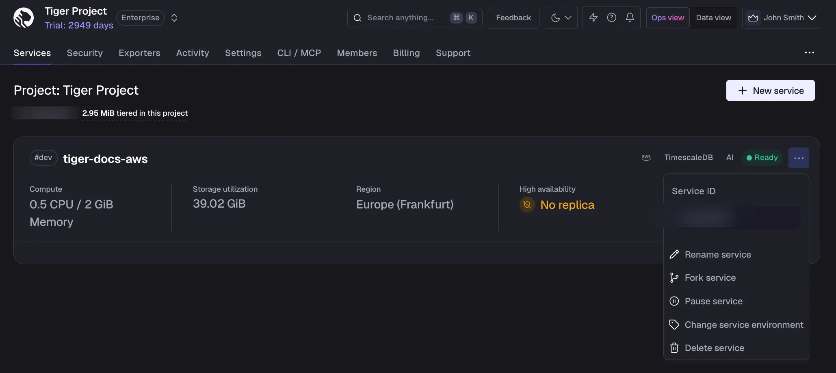Open the navigation overflow ellipsis menu
836x373 pixels.
tap(809, 53)
